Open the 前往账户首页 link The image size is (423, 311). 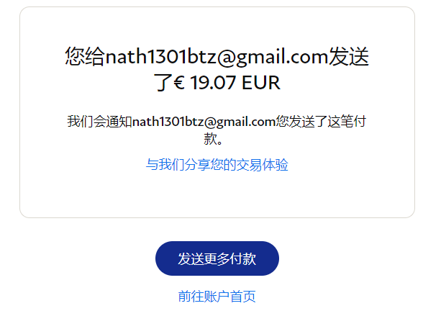pos(217,296)
